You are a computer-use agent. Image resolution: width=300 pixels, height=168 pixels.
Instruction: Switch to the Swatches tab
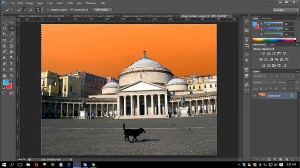(x=266, y=18)
